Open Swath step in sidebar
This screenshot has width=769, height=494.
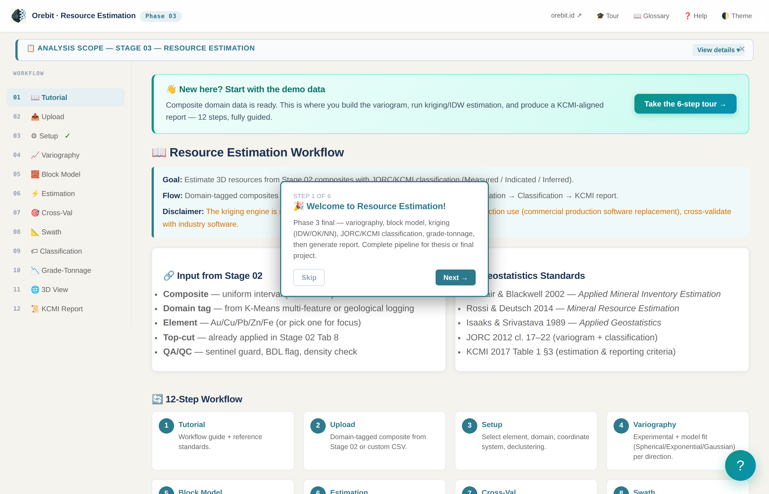(65, 232)
